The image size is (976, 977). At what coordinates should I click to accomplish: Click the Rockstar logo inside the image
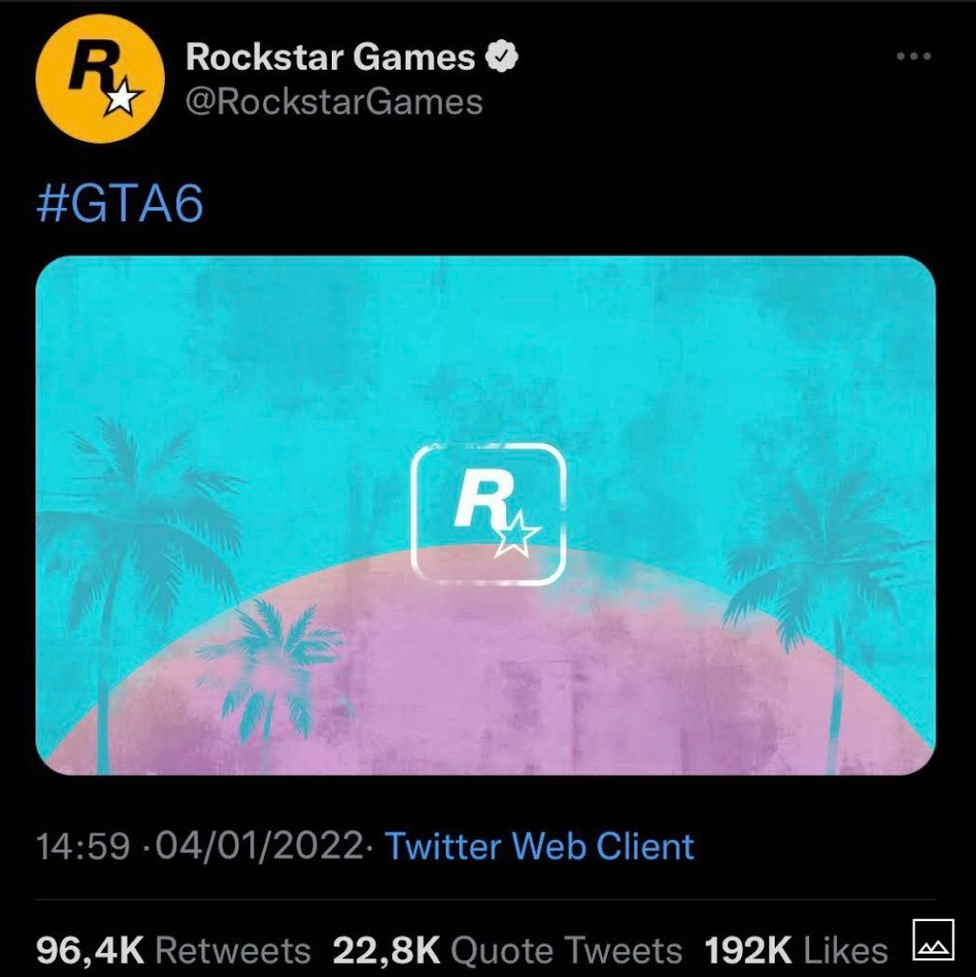coord(488,515)
